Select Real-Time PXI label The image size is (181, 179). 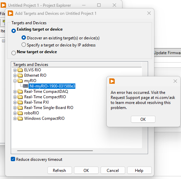(x=36, y=102)
